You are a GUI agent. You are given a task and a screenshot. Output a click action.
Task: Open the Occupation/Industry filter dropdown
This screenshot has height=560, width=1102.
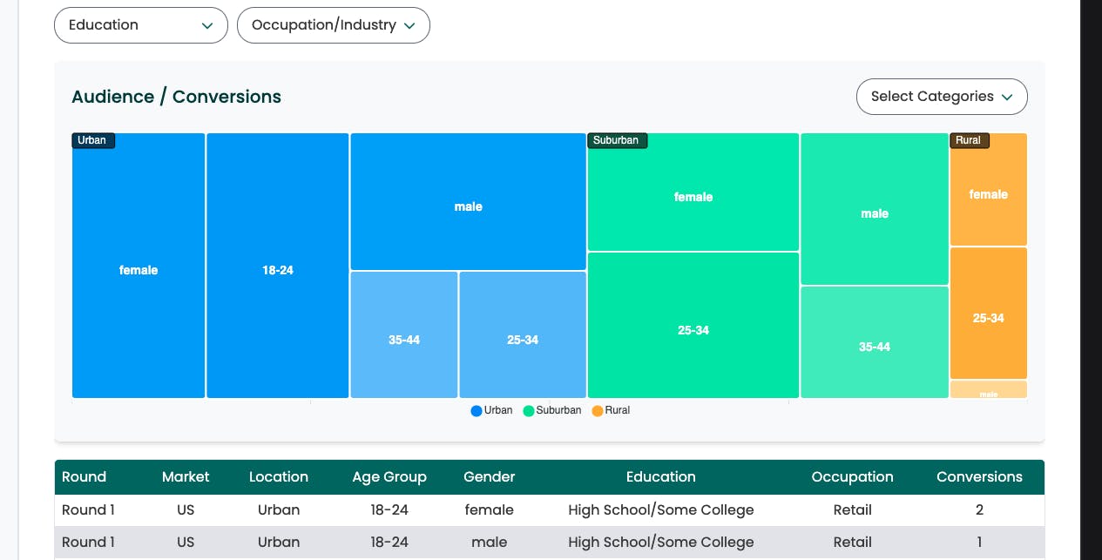tap(333, 25)
